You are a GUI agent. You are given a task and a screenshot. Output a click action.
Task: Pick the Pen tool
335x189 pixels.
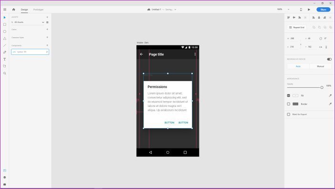[x=5, y=52]
